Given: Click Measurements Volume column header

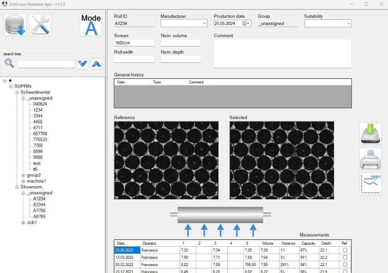Looking at the screenshot, I should pyautogui.click(x=269, y=243).
